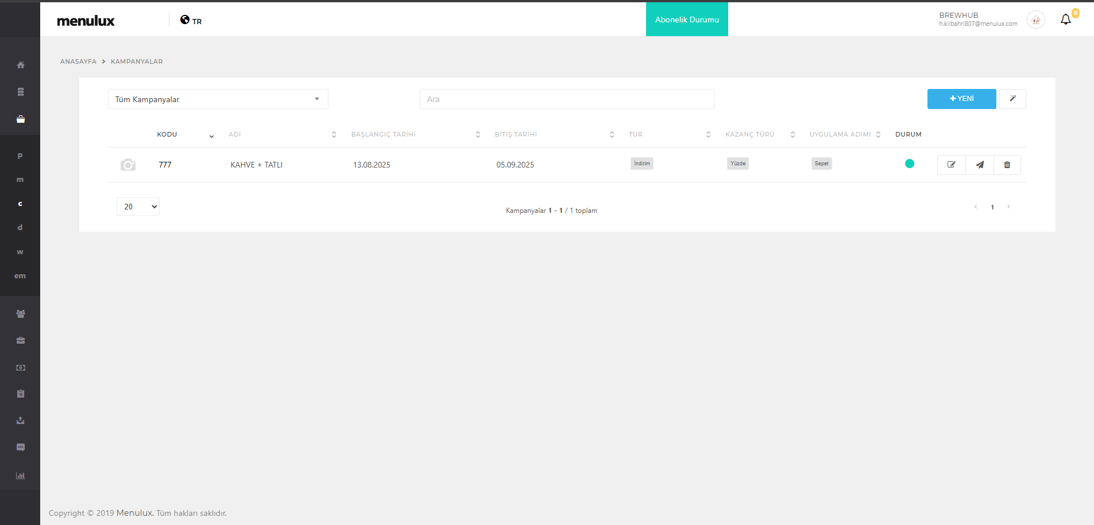Click the Menulux link in the footer

click(x=134, y=513)
